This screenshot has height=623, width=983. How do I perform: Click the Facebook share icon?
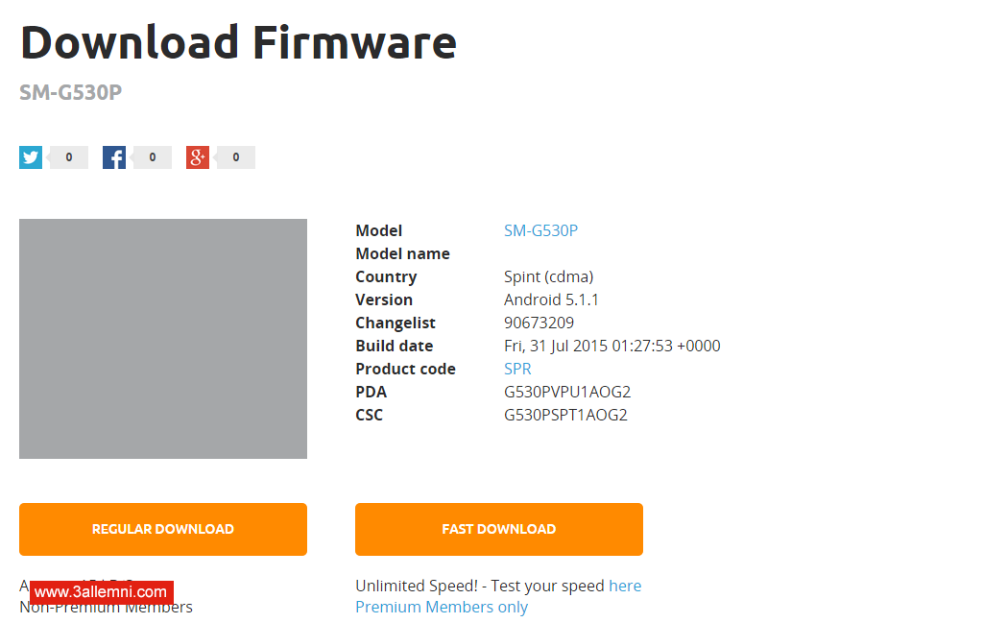pos(114,157)
